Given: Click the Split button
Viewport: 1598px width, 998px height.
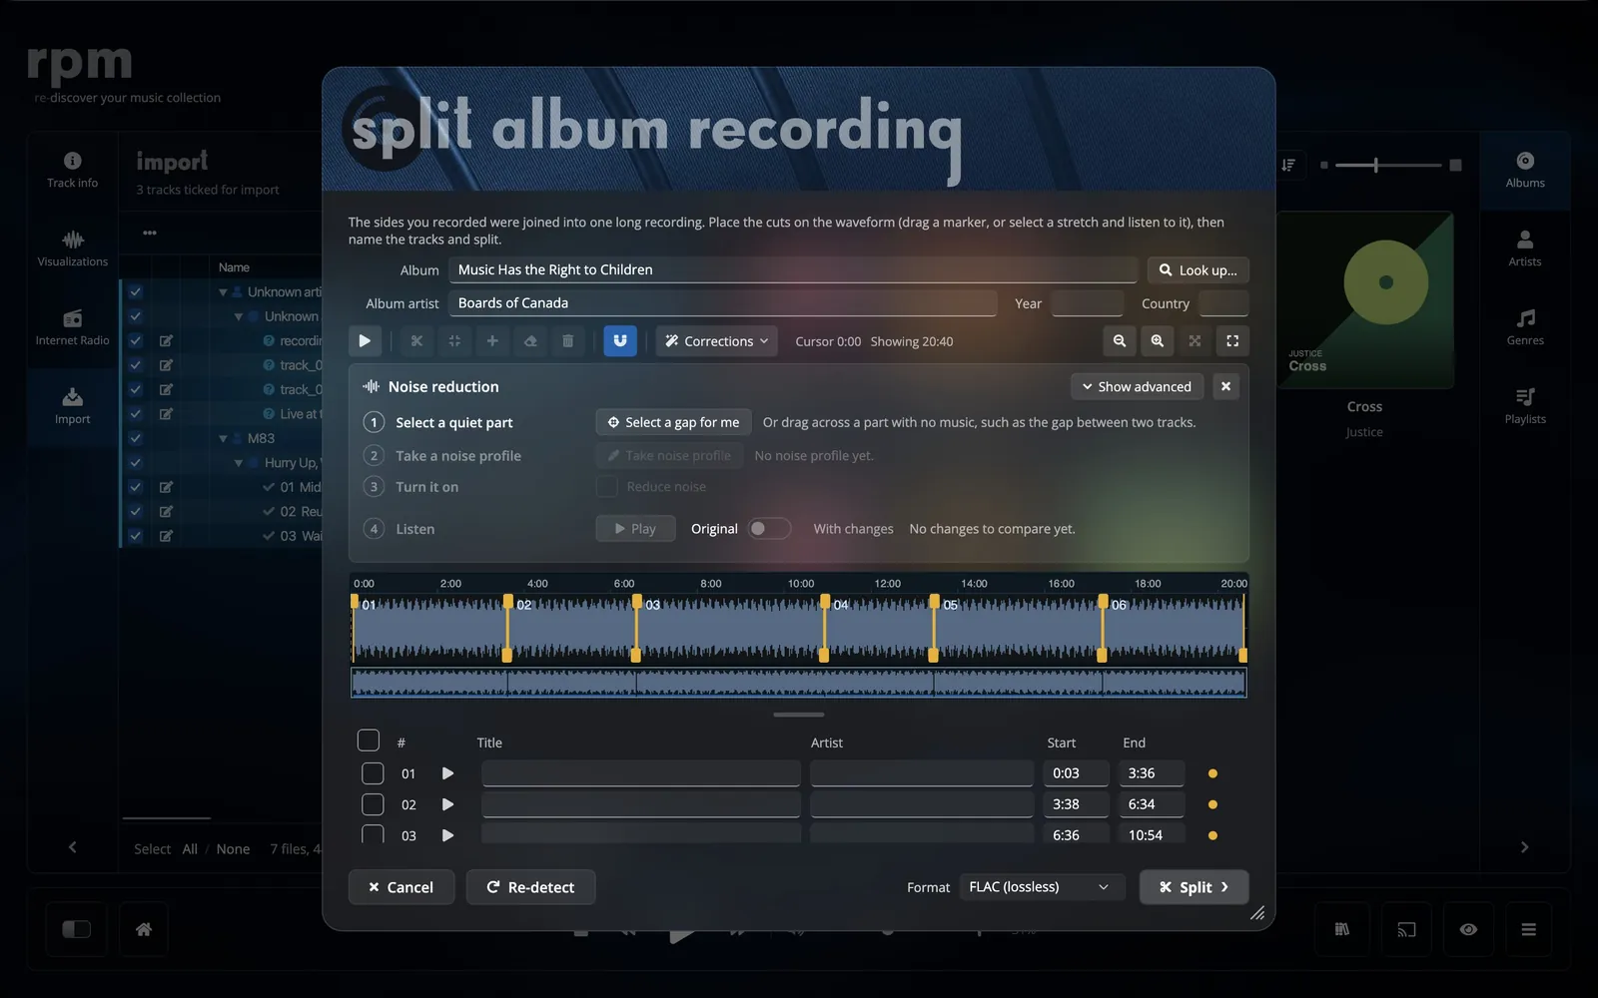Looking at the screenshot, I should click(x=1194, y=887).
